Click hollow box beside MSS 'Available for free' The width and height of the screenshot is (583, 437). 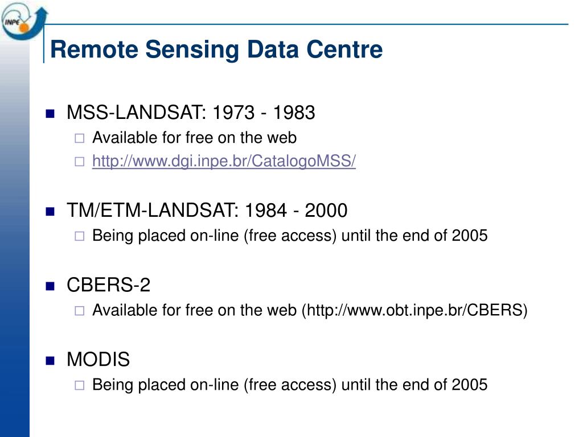click(79, 139)
